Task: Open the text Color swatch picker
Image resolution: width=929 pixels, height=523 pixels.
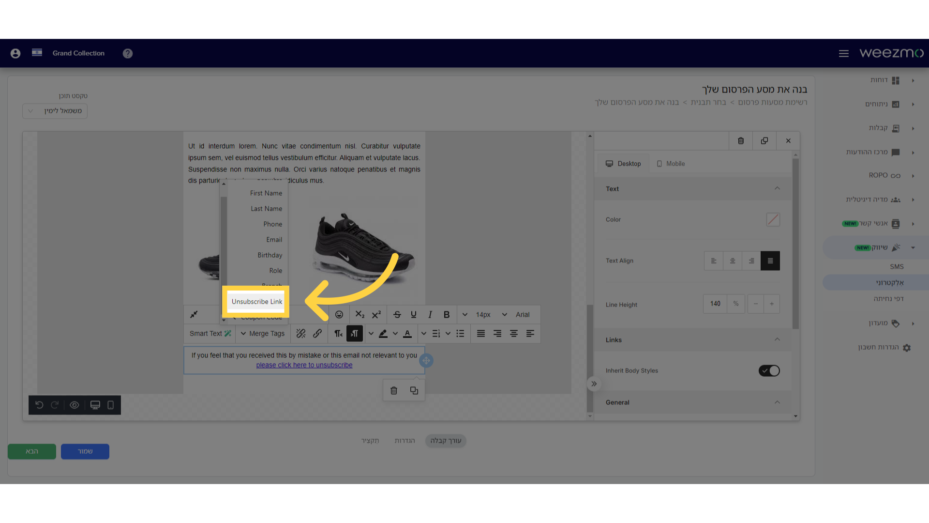Action: (x=773, y=219)
